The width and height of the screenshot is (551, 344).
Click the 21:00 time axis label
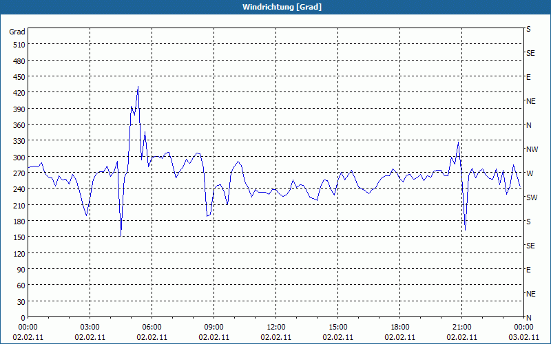461,327
